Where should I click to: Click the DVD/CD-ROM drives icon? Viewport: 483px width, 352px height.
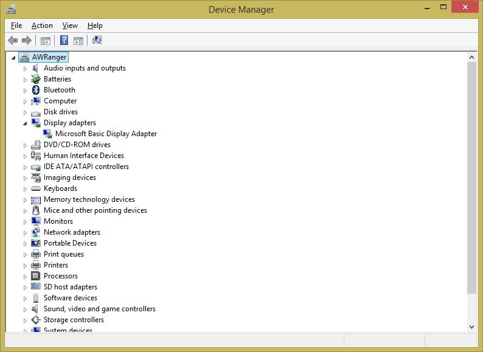36,145
